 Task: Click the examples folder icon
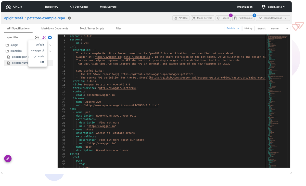pos(7,51)
